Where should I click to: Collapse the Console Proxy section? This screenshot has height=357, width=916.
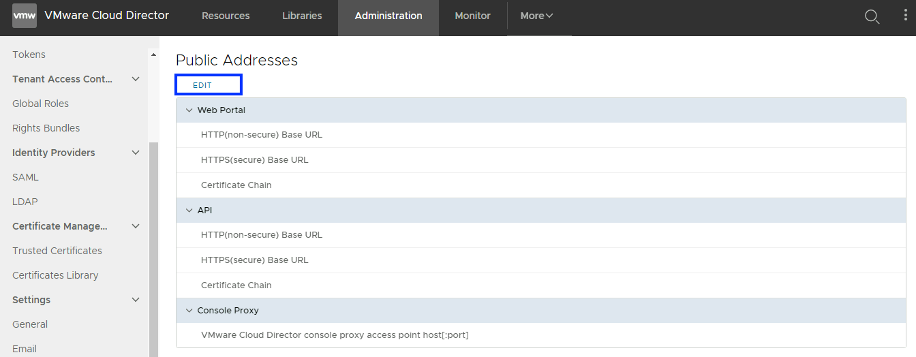click(189, 311)
